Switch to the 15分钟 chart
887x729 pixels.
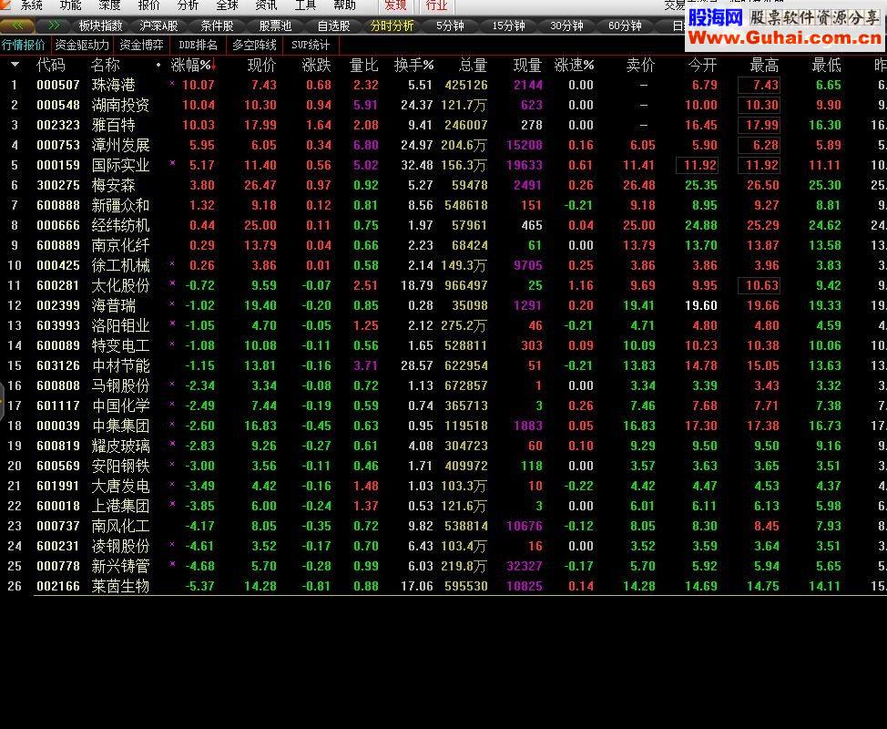(x=508, y=26)
